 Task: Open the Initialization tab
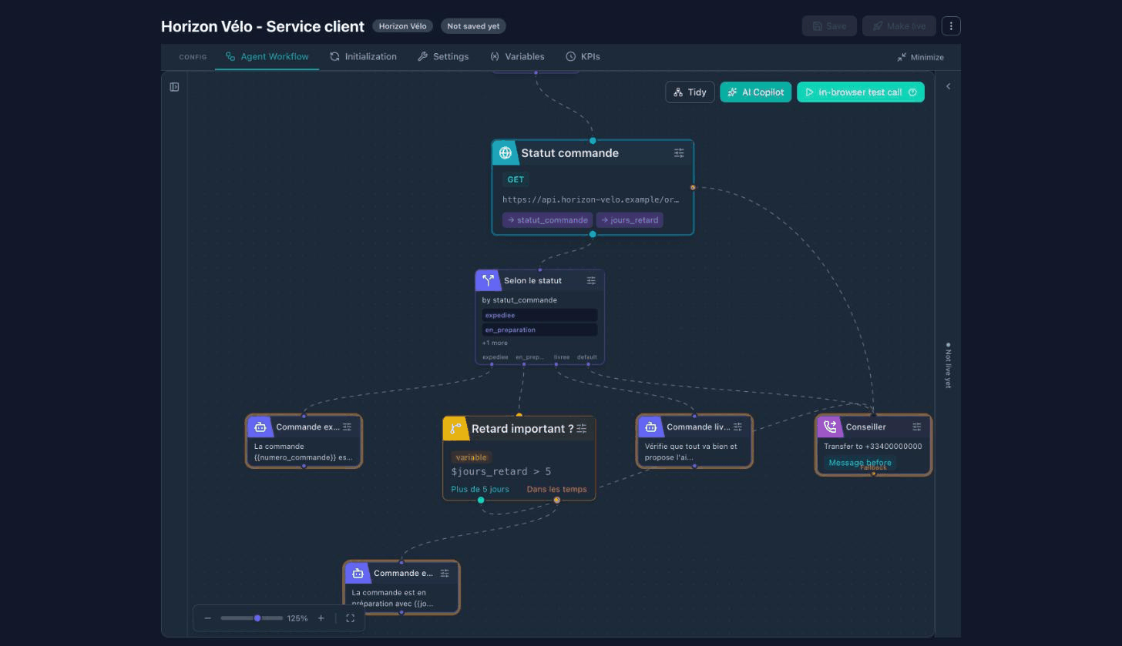(363, 57)
